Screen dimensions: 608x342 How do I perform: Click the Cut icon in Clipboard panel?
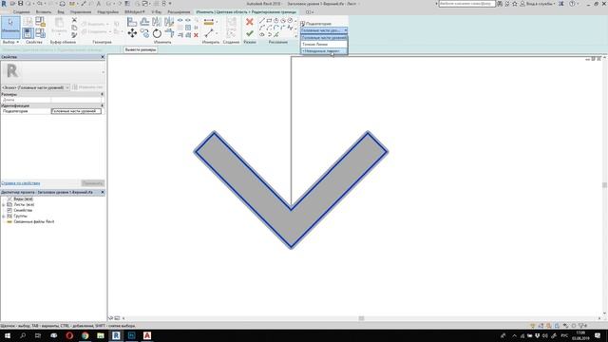pyautogui.click(x=74, y=20)
